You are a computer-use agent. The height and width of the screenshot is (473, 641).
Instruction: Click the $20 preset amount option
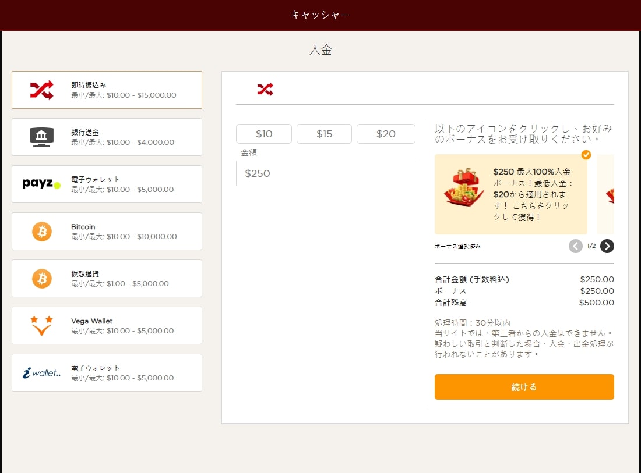386,133
